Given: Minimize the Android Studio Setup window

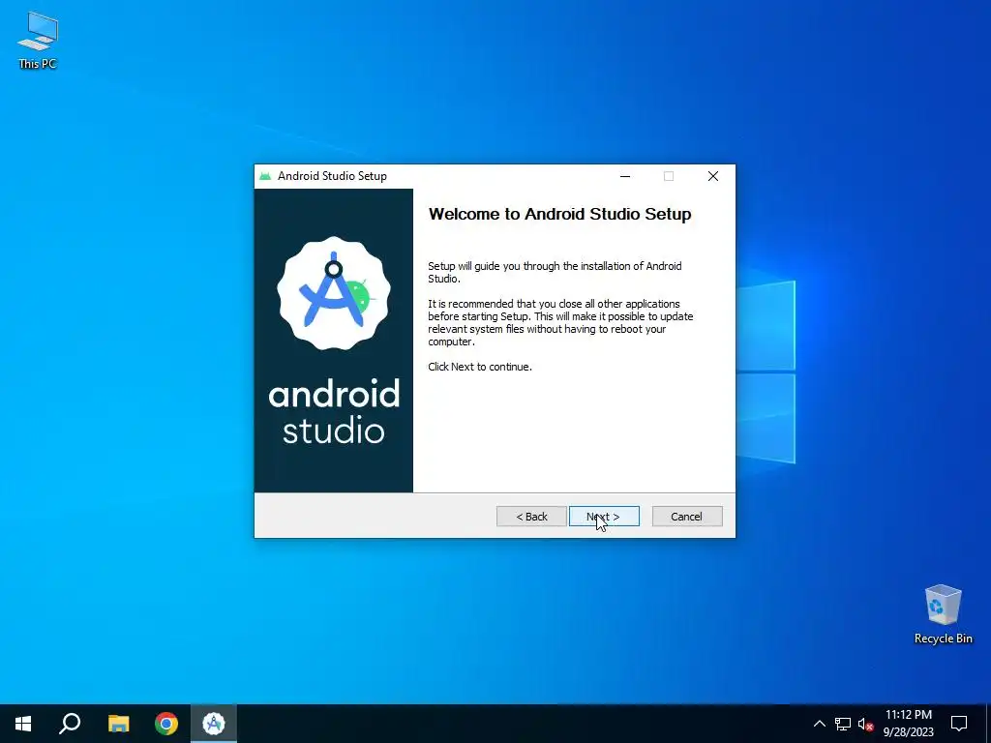Looking at the screenshot, I should pos(625,176).
